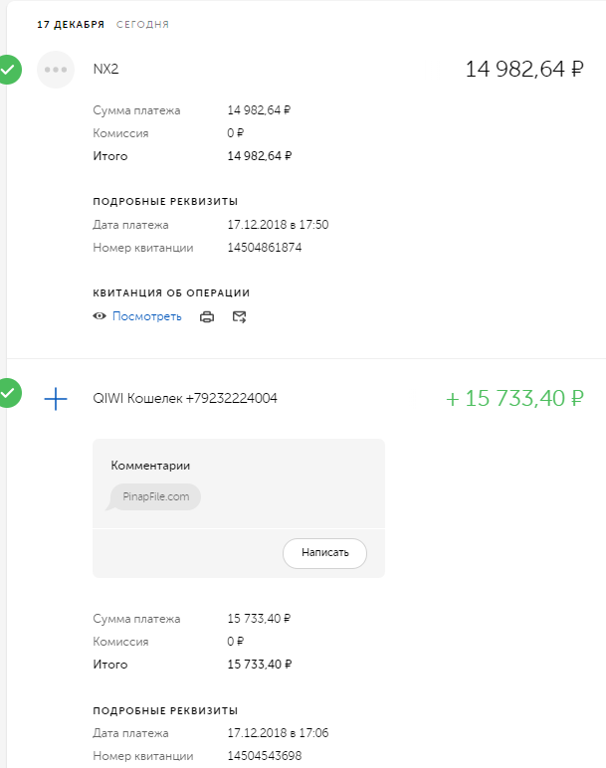This screenshot has height=768, width=606.
Task: Click the Сегодня label
Action: [x=142, y=24]
